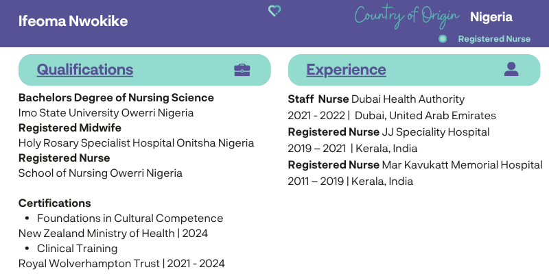The height and width of the screenshot is (274, 549).
Task: Click the Country of Origin script label
Action: click(x=406, y=16)
